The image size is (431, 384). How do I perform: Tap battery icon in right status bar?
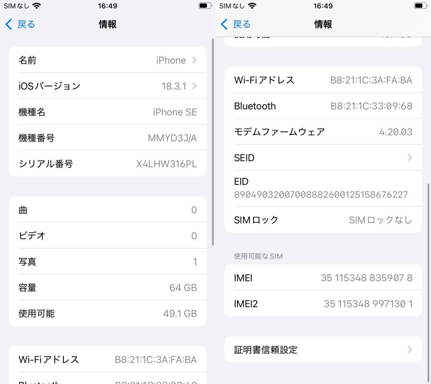point(421,6)
